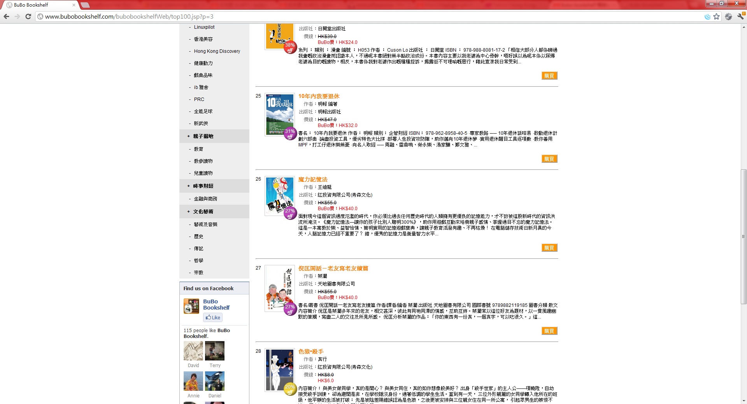Go back using the browser back arrow
Viewport: 747px width, 404px height.
pyautogui.click(x=6, y=16)
